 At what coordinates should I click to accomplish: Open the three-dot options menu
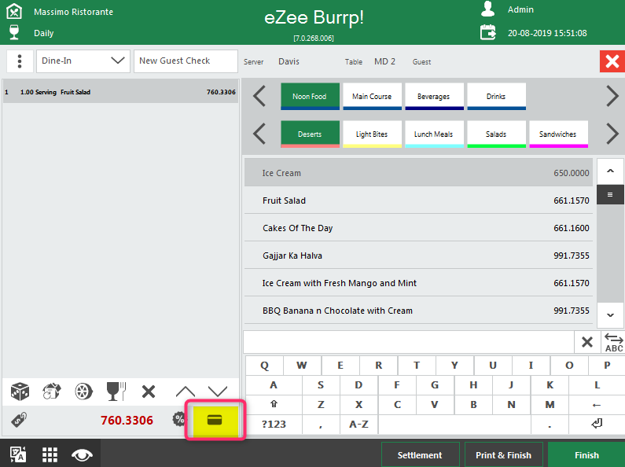pos(20,61)
